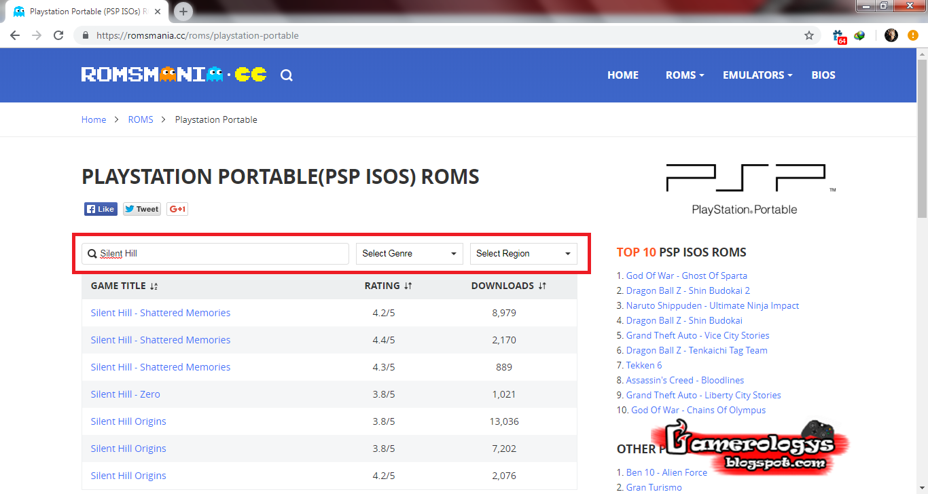
Task: Open Silent Hill Origins with 13,036 downloads
Action: click(128, 421)
